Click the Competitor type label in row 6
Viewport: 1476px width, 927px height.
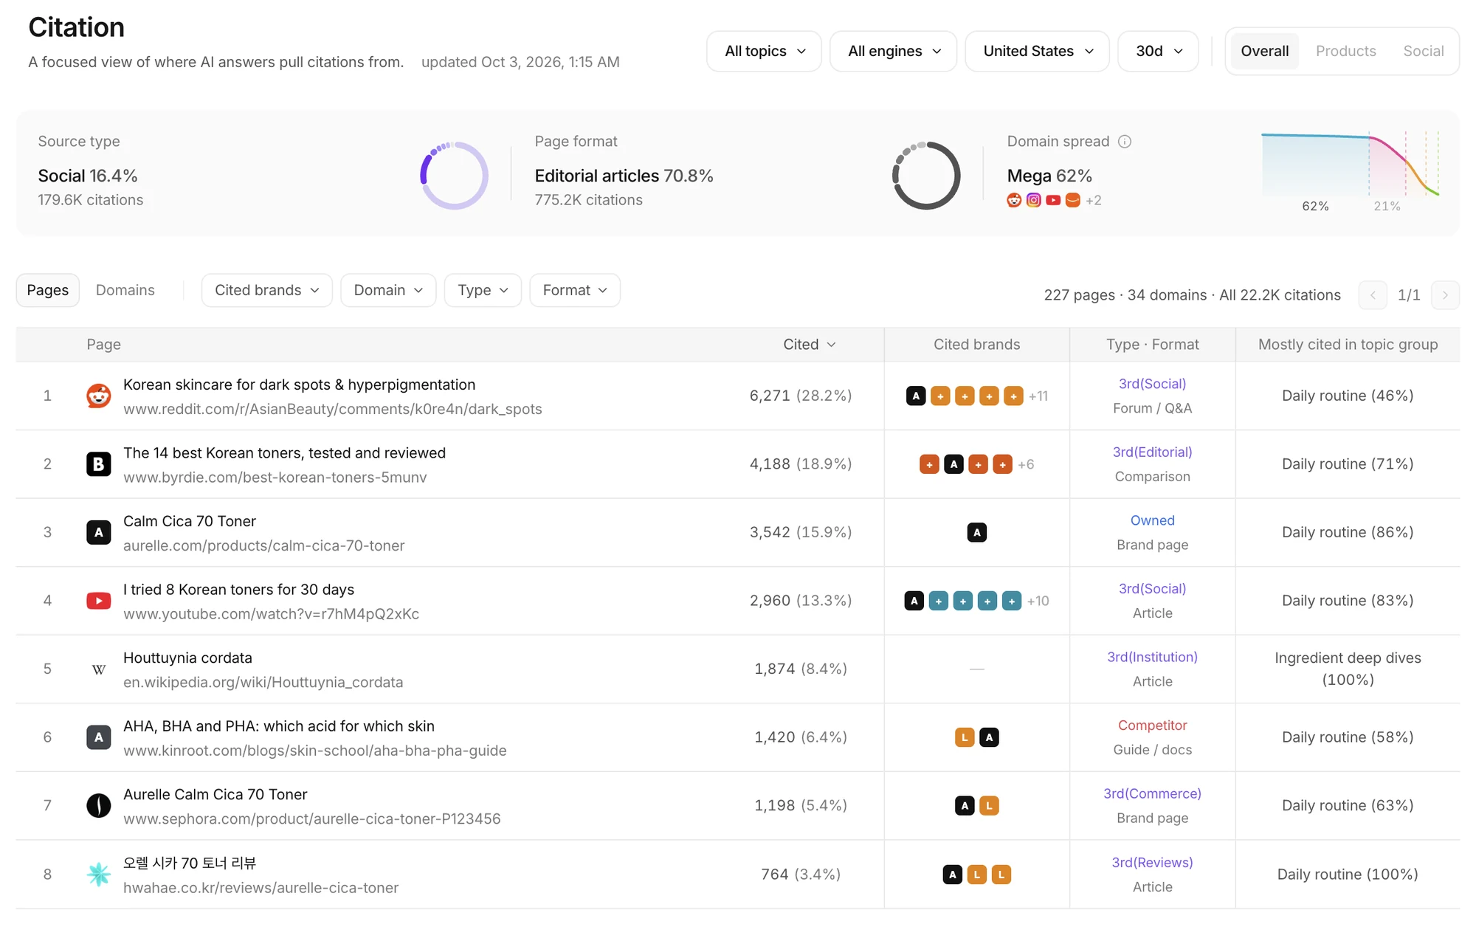(x=1152, y=726)
